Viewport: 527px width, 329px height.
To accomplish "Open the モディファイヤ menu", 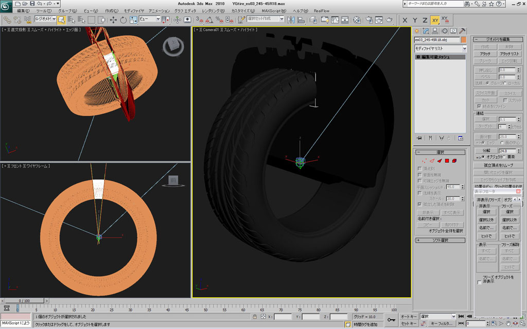I will tap(134, 10).
